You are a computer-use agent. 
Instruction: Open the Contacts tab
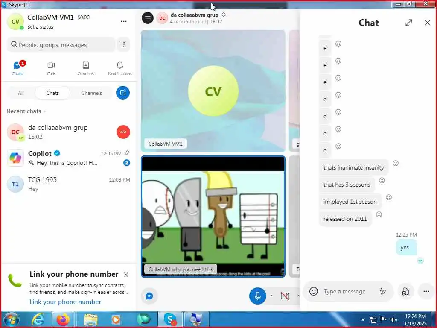(x=85, y=68)
